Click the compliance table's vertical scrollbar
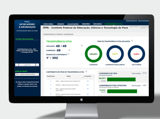The image size is (160, 119). click(x=94, y=85)
